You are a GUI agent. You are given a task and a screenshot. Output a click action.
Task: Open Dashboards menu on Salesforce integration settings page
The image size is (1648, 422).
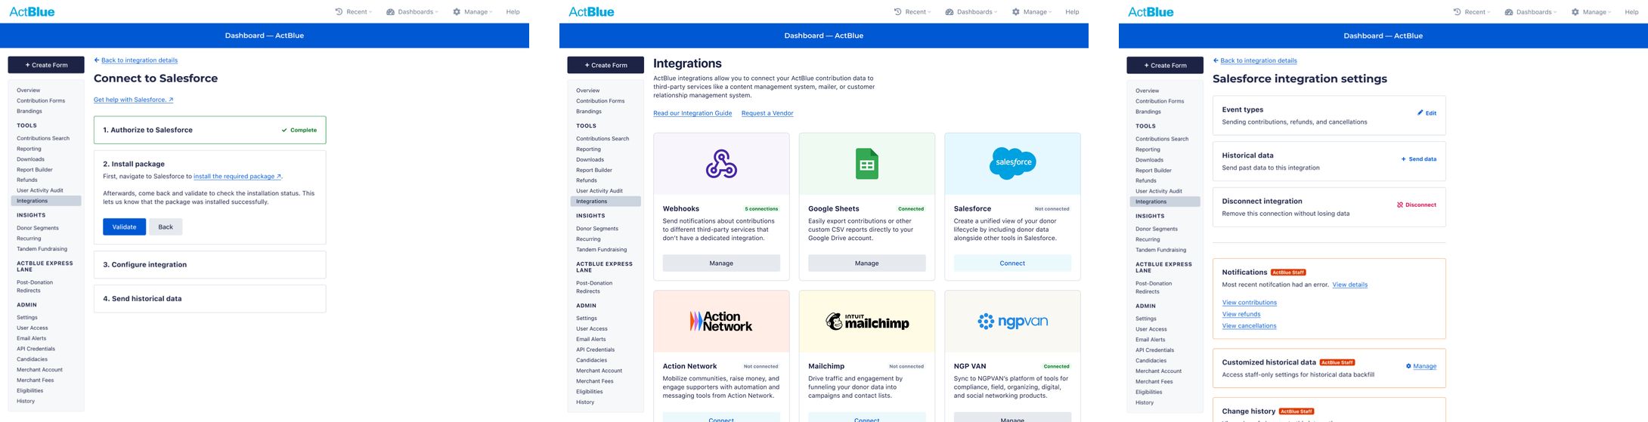[1531, 12]
